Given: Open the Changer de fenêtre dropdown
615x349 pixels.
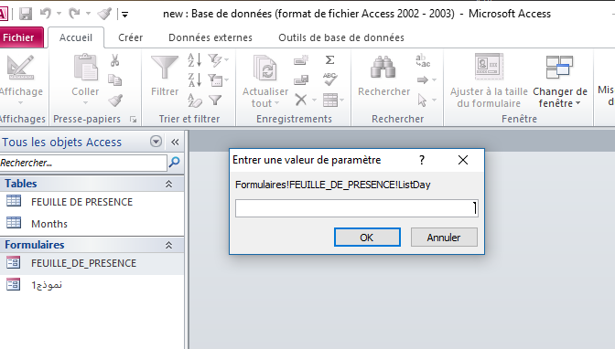Looking at the screenshot, I should [x=560, y=81].
